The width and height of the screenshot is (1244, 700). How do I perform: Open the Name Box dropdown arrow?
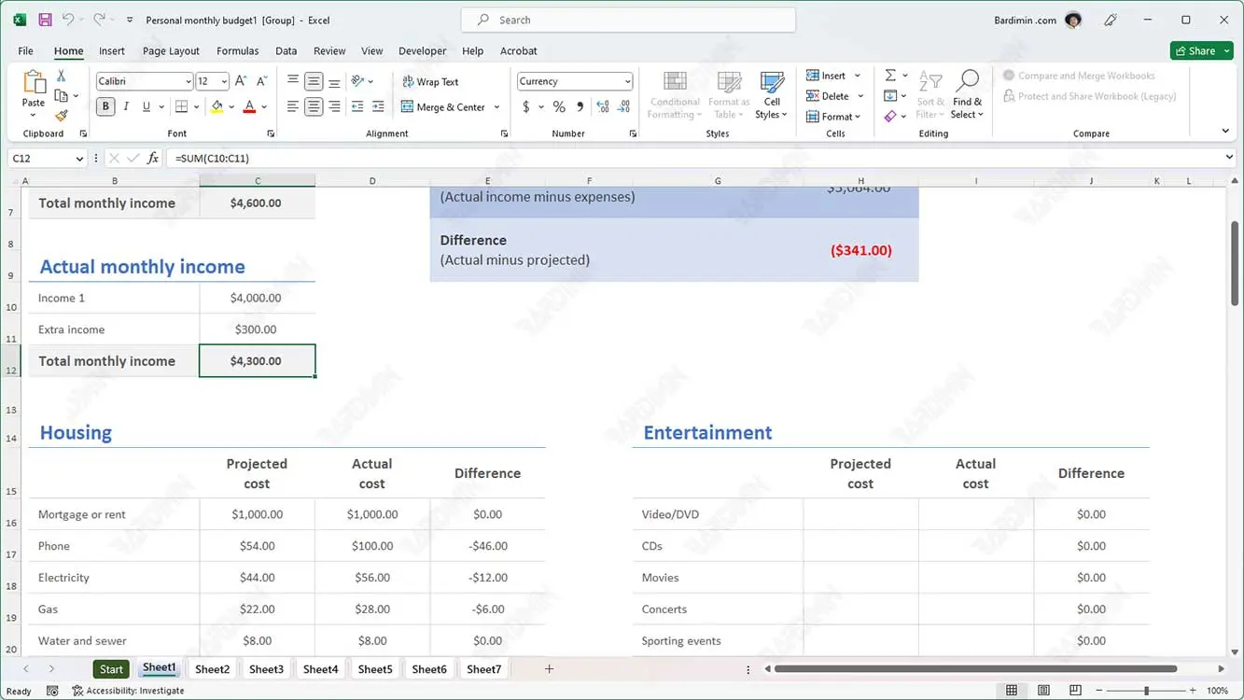78,159
